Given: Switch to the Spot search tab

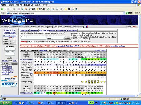Looking at the screenshot, I should pyautogui.click(x=44, y=31).
